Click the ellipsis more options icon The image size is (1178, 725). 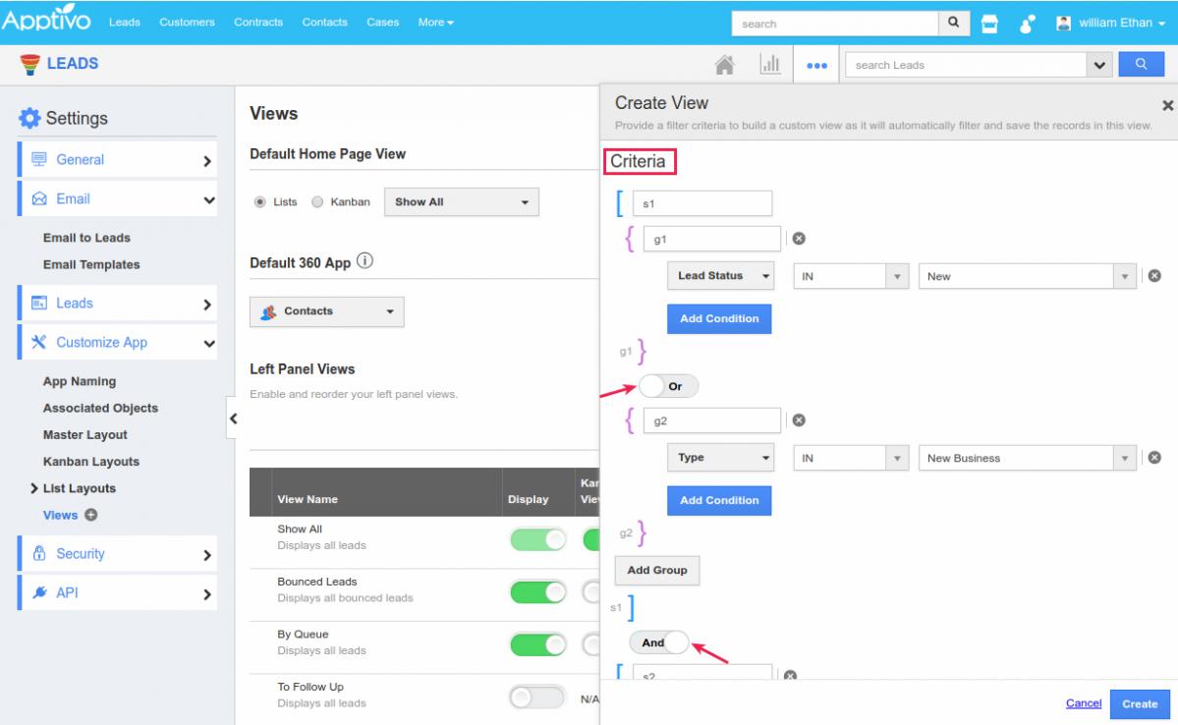[x=816, y=65]
